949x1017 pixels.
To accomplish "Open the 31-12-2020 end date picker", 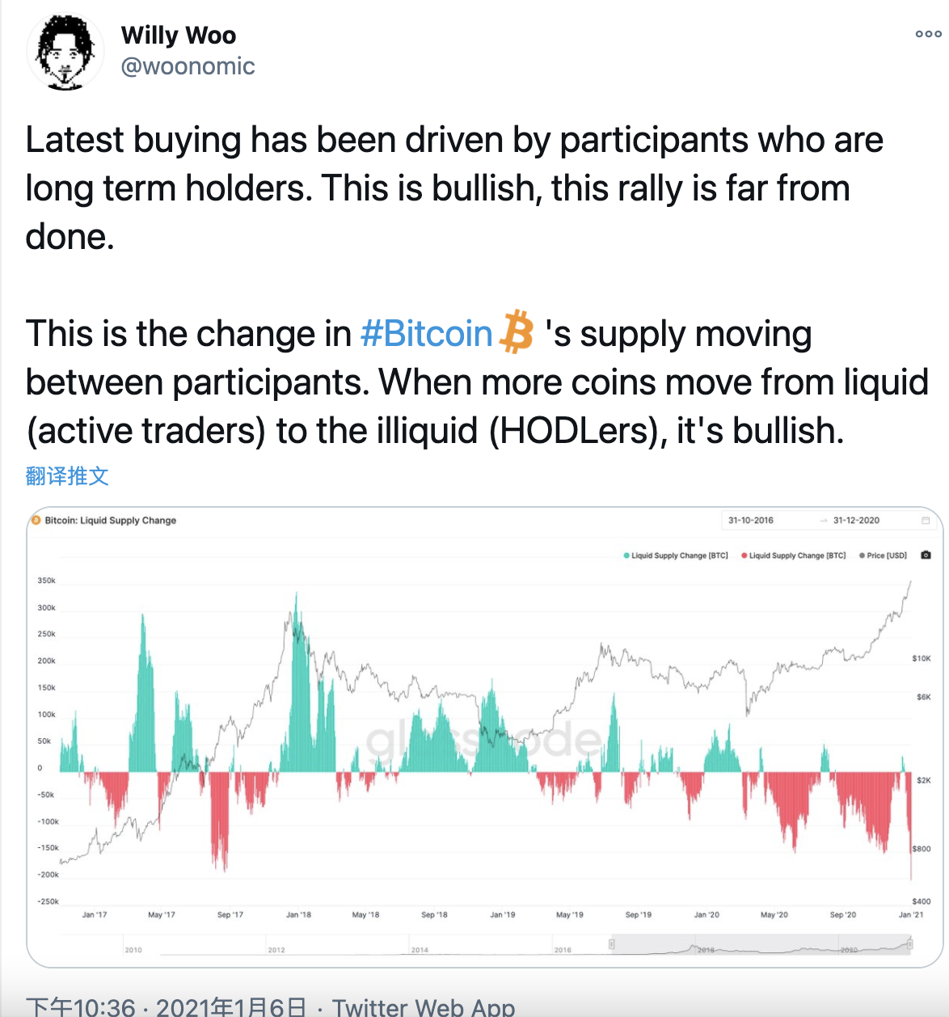I will pyautogui.click(x=856, y=520).
